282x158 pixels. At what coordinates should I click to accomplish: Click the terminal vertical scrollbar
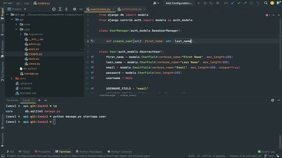[280, 141]
